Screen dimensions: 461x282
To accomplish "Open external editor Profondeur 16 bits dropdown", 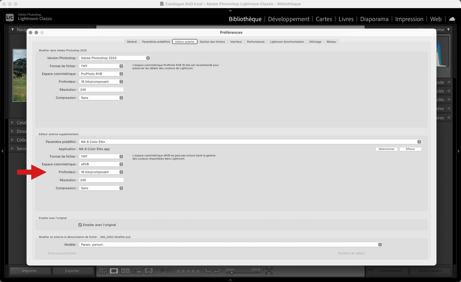I will [x=101, y=172].
